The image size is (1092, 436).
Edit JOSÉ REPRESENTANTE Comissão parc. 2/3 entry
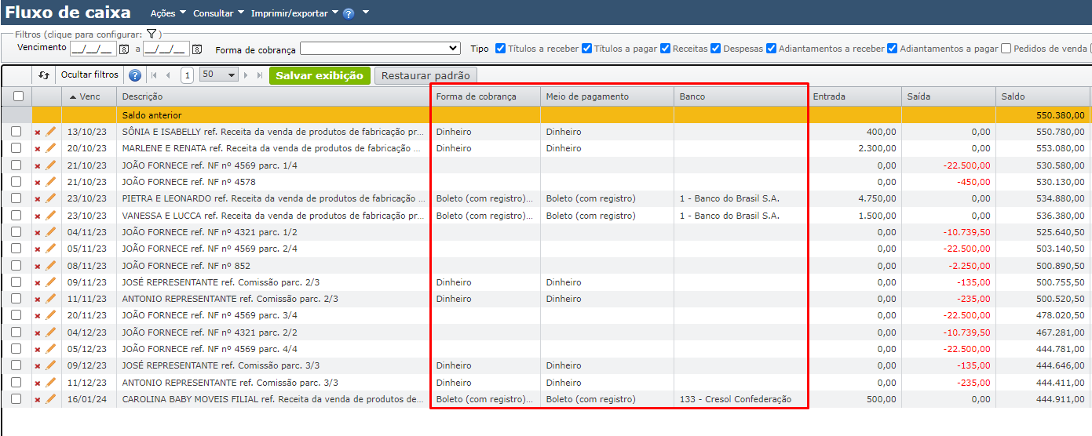pos(50,282)
